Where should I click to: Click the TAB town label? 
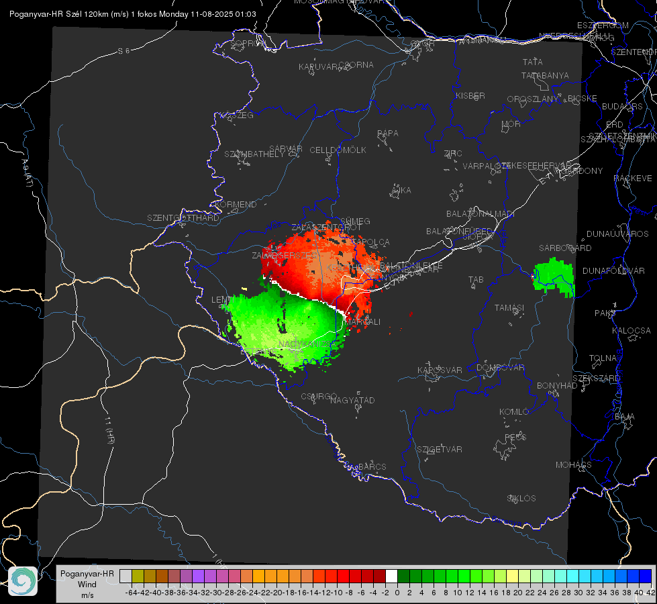pyautogui.click(x=476, y=279)
